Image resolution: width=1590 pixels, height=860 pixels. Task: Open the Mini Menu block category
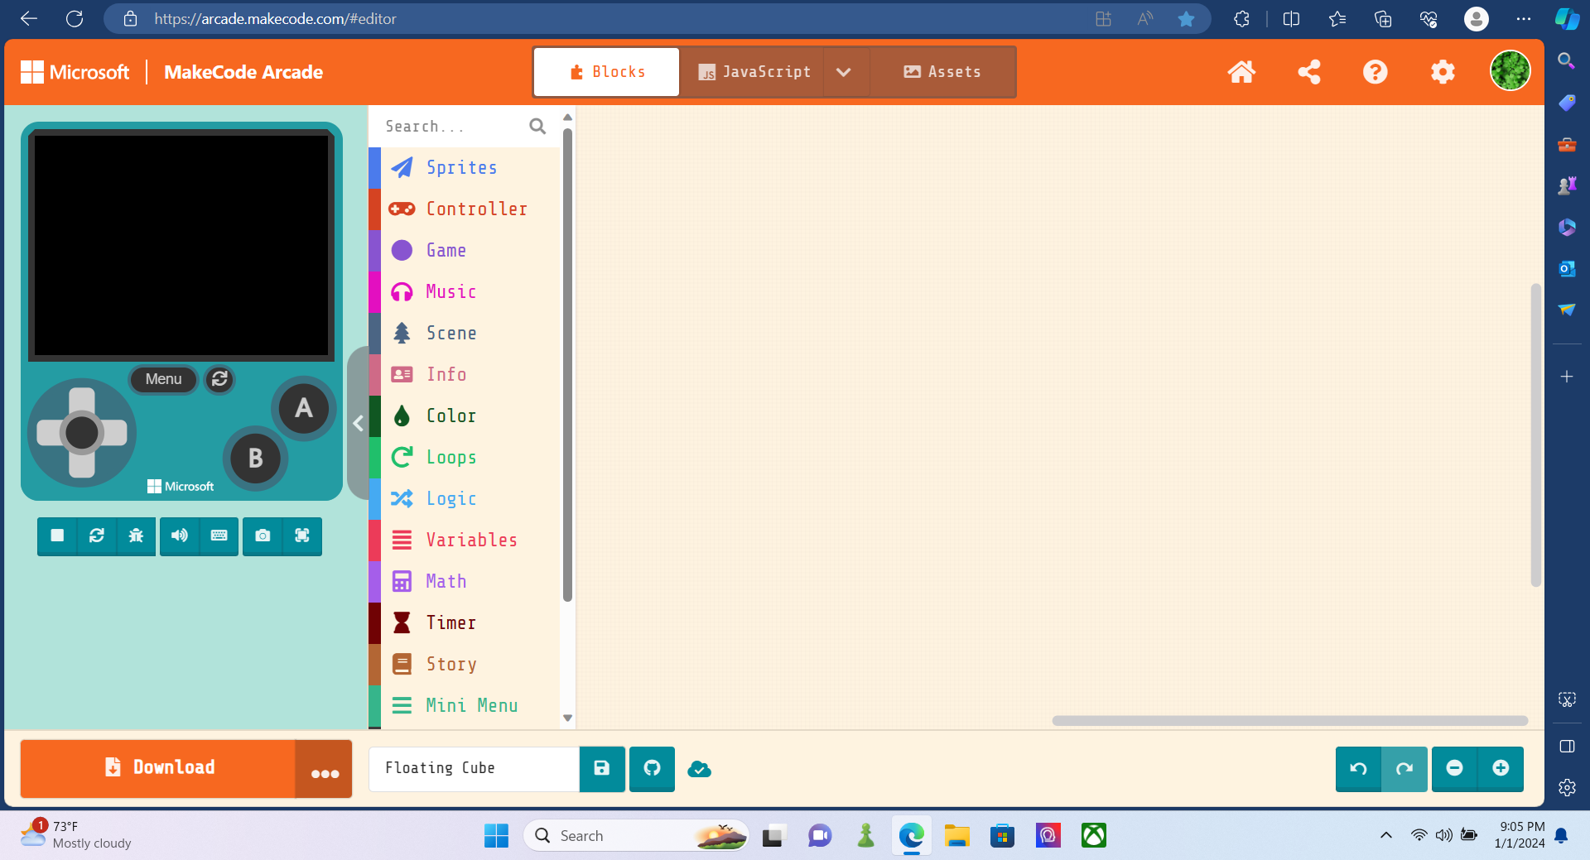[464, 706]
